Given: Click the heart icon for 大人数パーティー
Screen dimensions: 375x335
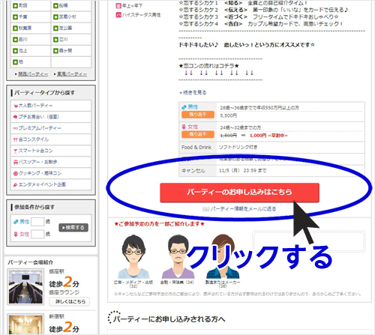Looking at the screenshot, I should point(16,106).
